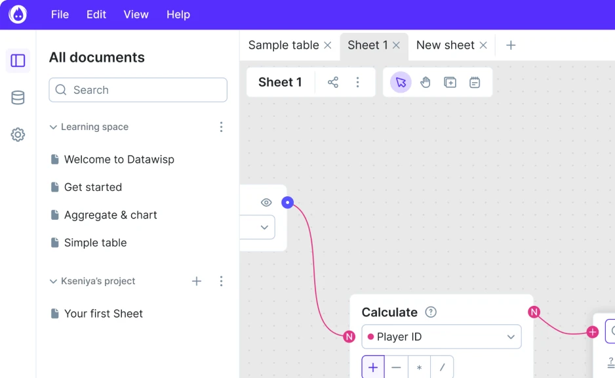Open Learning space options menu

(x=221, y=127)
